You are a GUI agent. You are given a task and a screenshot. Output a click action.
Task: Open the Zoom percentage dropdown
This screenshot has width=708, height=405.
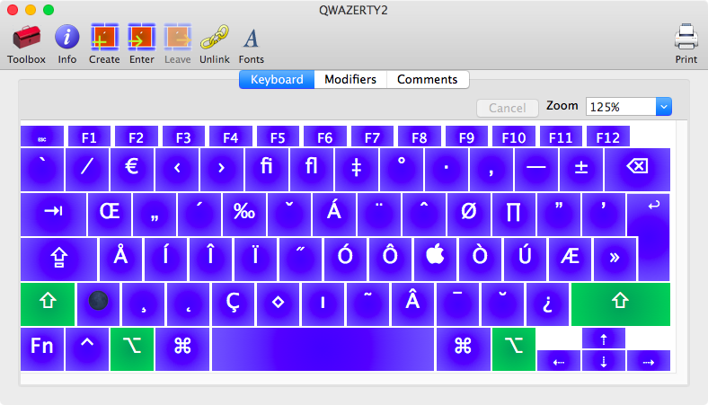point(664,107)
